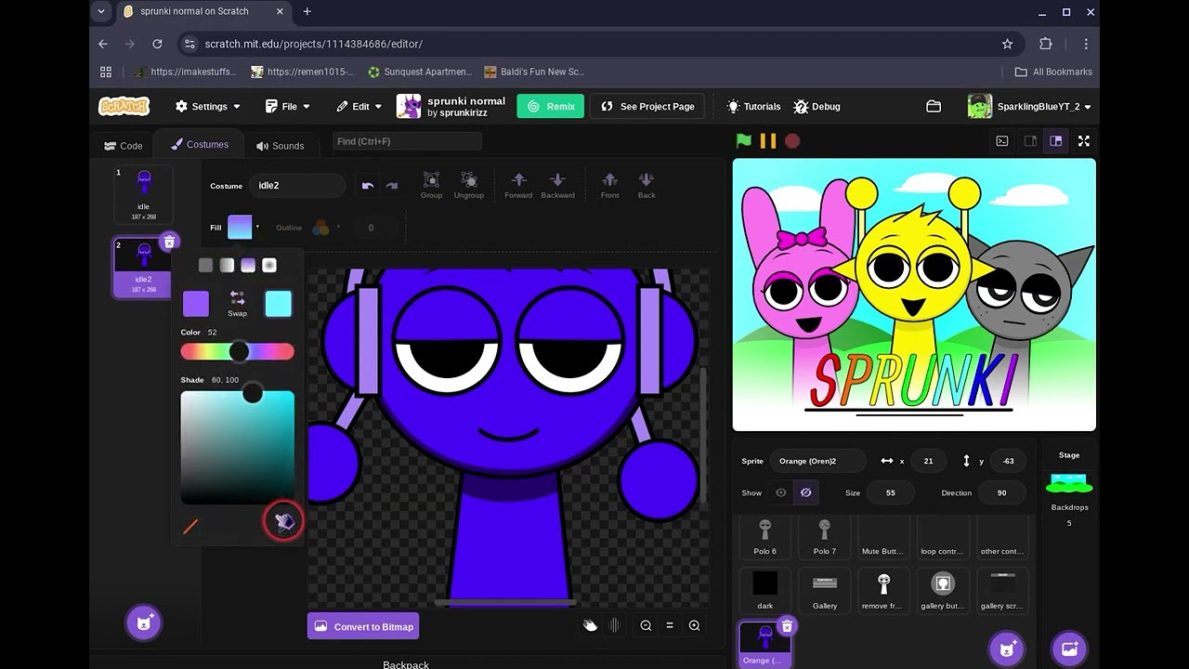The height and width of the screenshot is (669, 1189).
Task: Open the Settings dropdown menu
Action: click(x=208, y=107)
